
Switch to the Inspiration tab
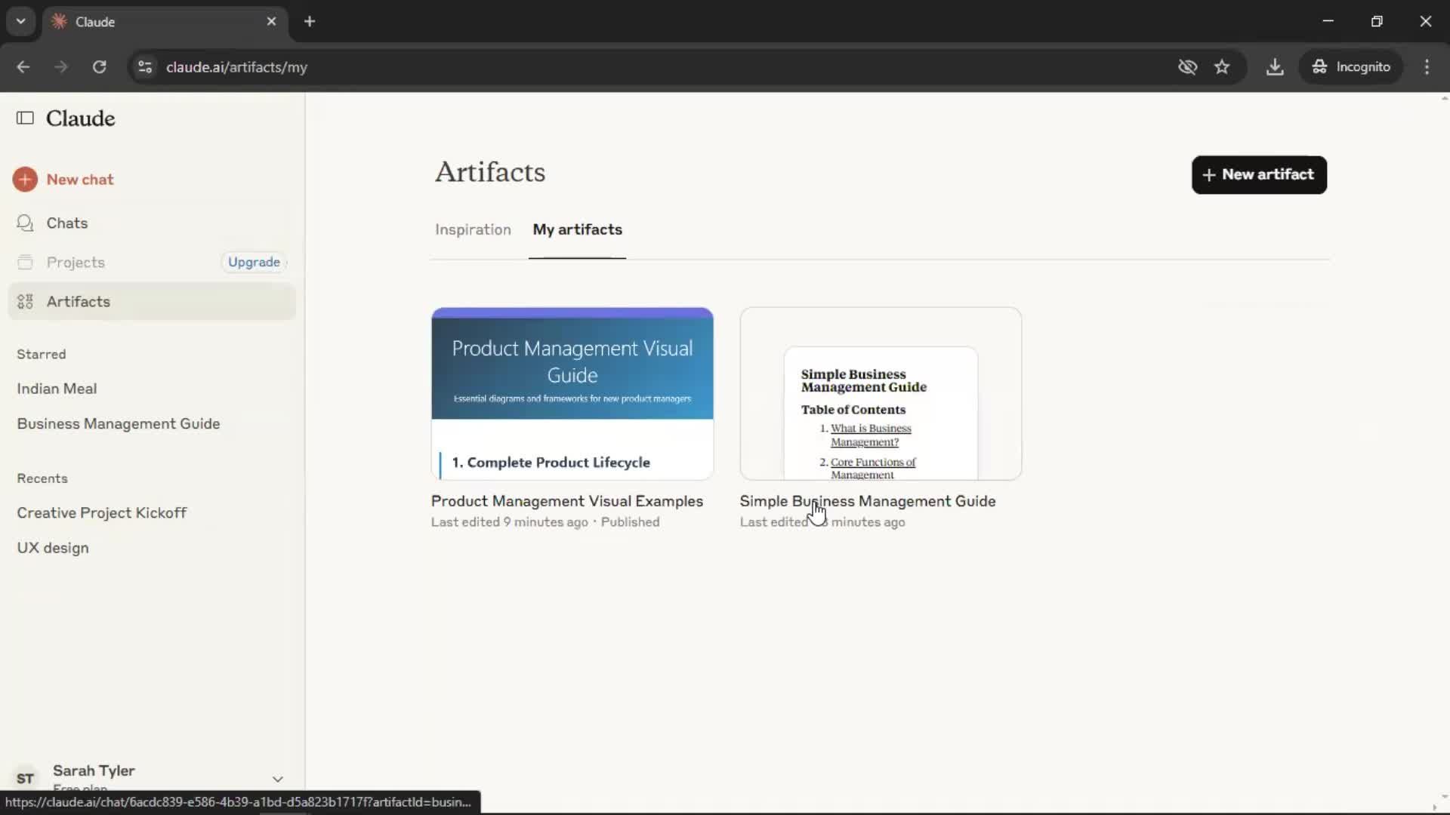point(473,230)
